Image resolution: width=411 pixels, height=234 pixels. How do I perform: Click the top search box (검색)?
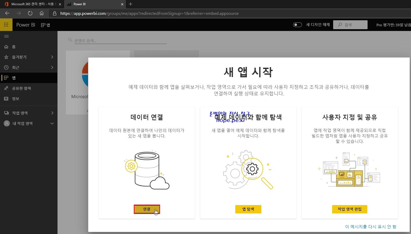[x=350, y=25]
